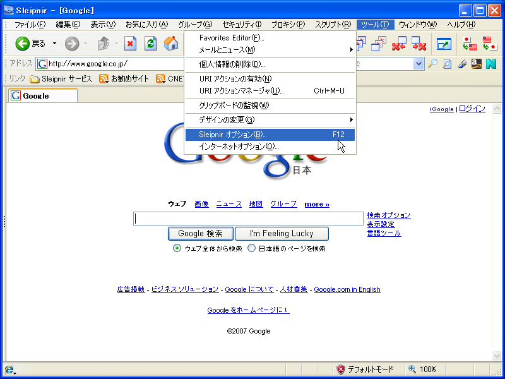Open the ウィンドウ menu

(x=418, y=25)
